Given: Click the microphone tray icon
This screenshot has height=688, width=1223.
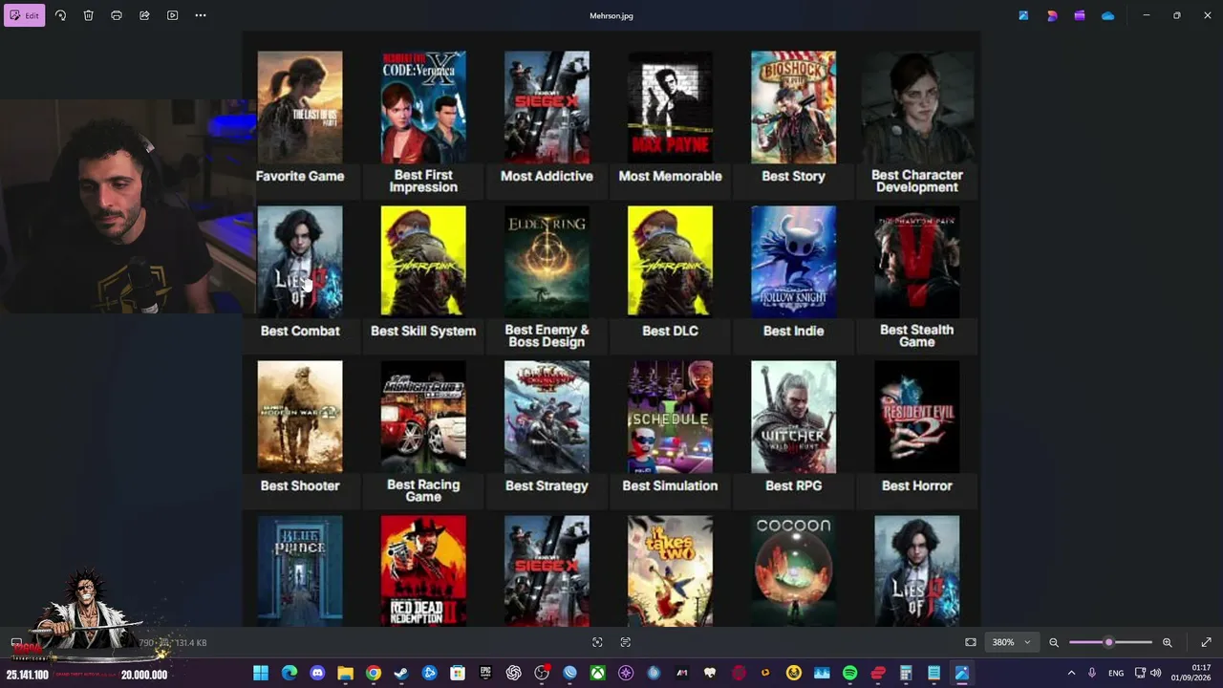Looking at the screenshot, I should 1092,674.
